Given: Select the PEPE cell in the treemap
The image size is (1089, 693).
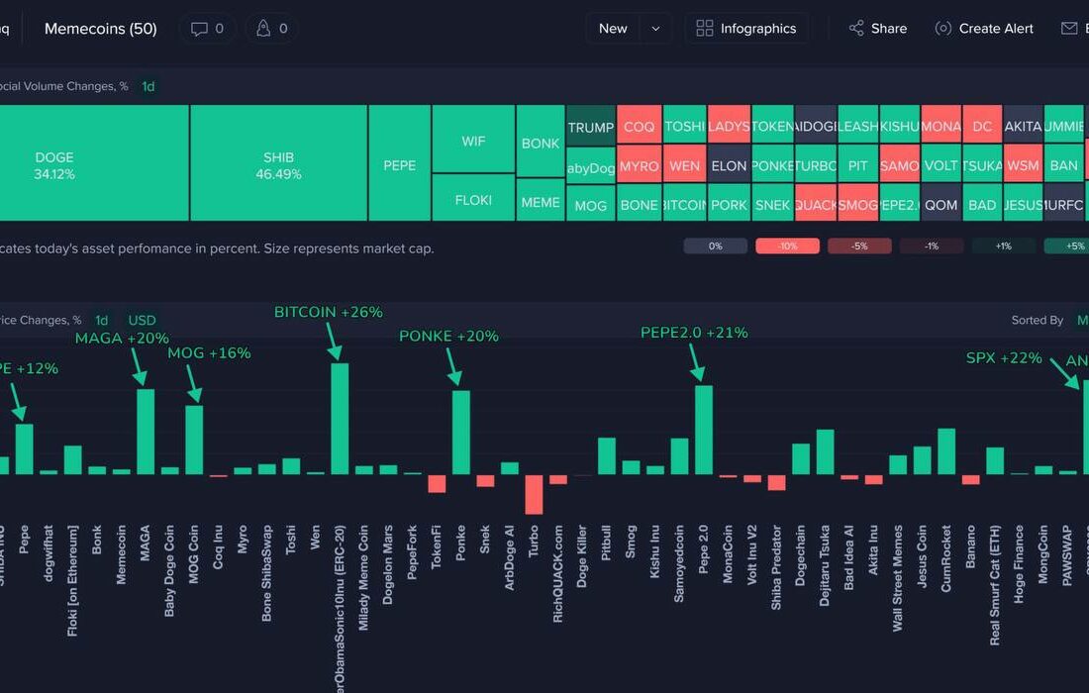Looking at the screenshot, I should coord(399,163).
